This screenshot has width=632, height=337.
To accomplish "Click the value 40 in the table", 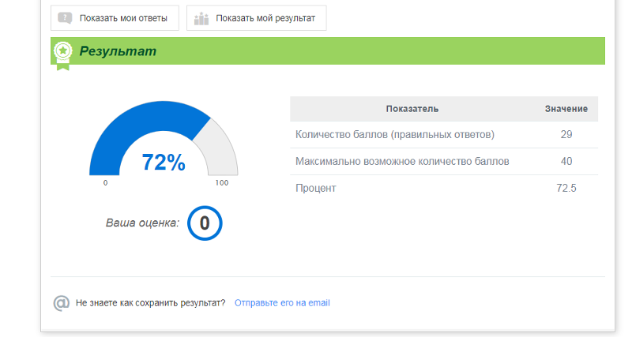I will [x=566, y=162].
